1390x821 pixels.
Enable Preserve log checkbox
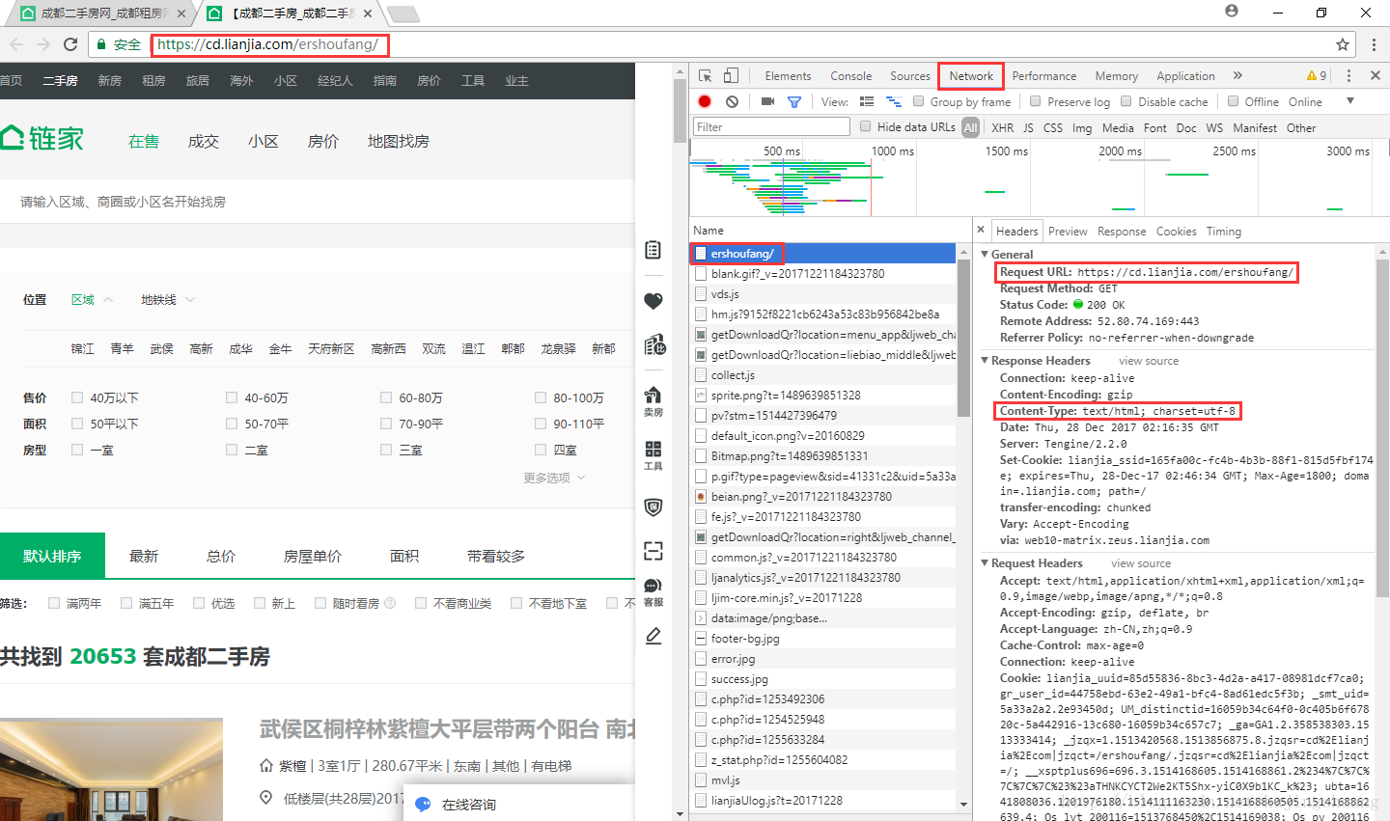tap(1036, 101)
